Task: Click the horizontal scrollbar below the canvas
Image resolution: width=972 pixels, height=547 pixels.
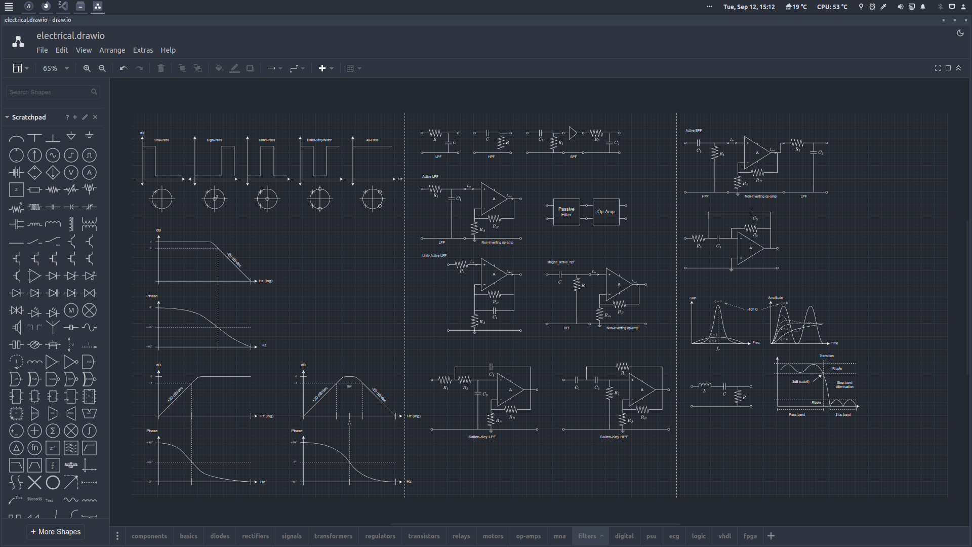Action: point(536,524)
